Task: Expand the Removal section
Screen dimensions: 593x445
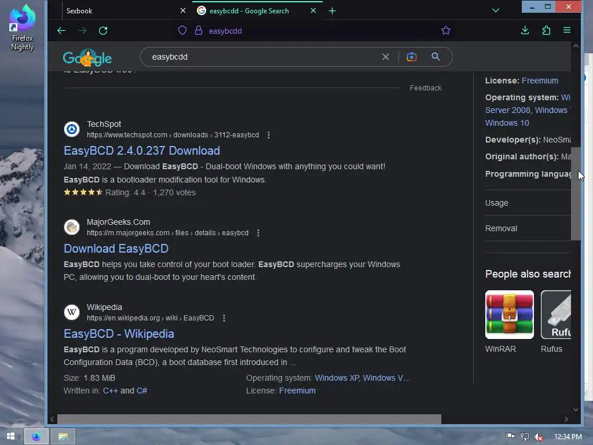Action: [x=528, y=228]
